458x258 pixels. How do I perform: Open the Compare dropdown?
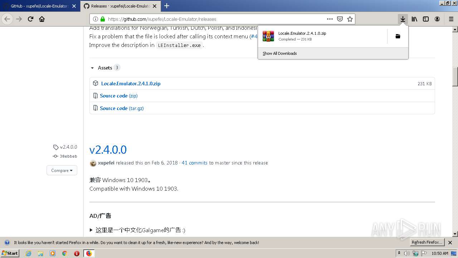pos(62,170)
